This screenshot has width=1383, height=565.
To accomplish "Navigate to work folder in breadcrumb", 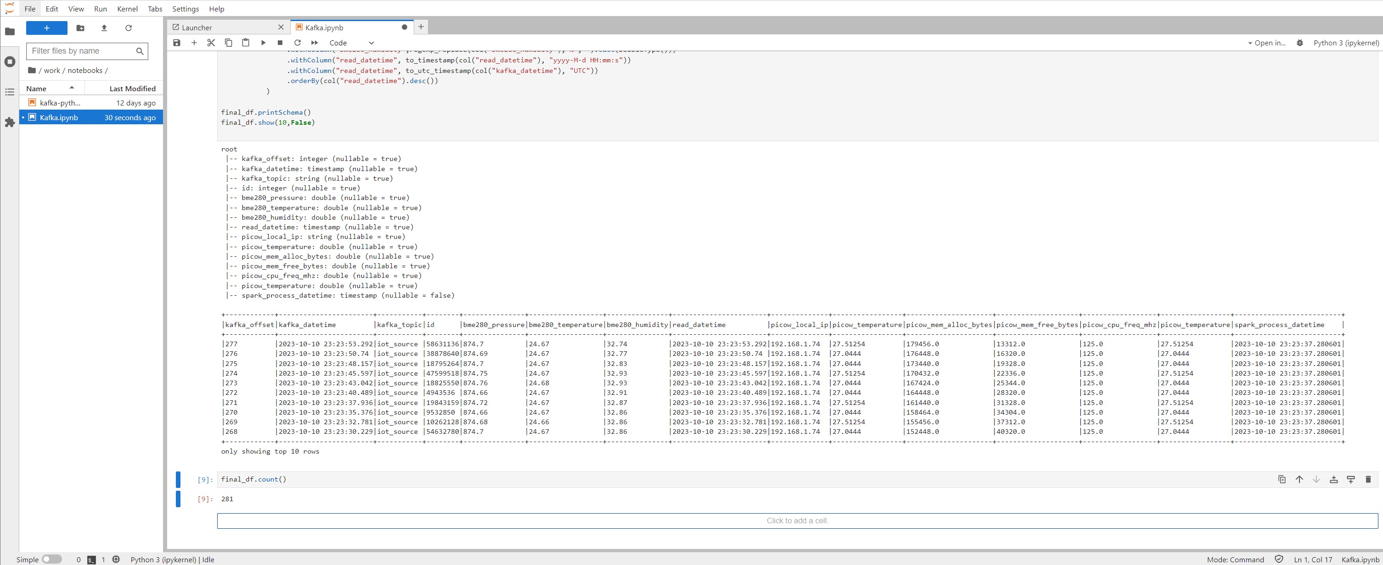I will click(x=52, y=70).
